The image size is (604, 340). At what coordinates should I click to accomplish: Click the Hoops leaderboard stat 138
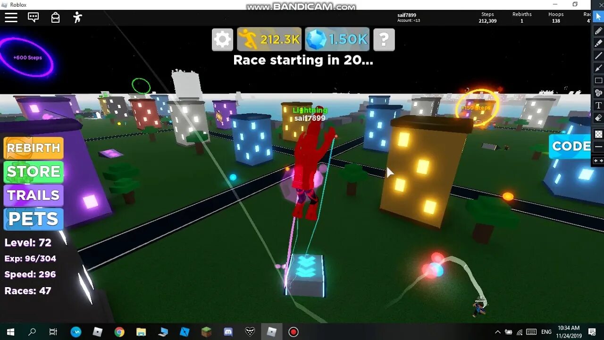(x=556, y=17)
